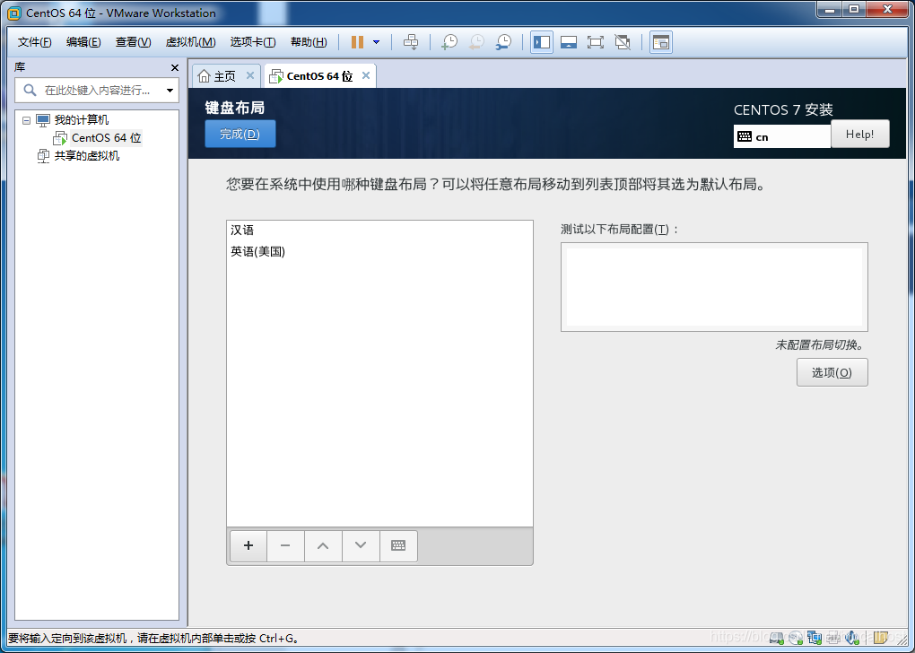The height and width of the screenshot is (653, 915).
Task: Open the 文件(F) menu
Action: [34, 42]
